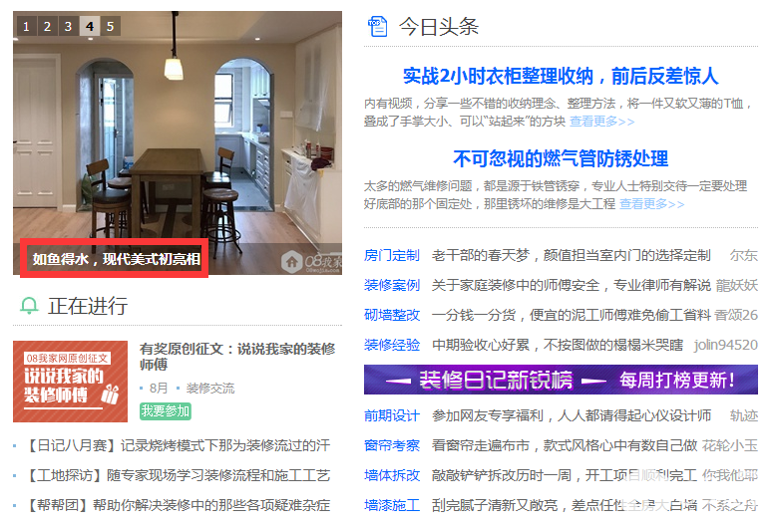Click the bell icon beside 正在进行
Viewport: 775px width, 527px height.
[29, 306]
